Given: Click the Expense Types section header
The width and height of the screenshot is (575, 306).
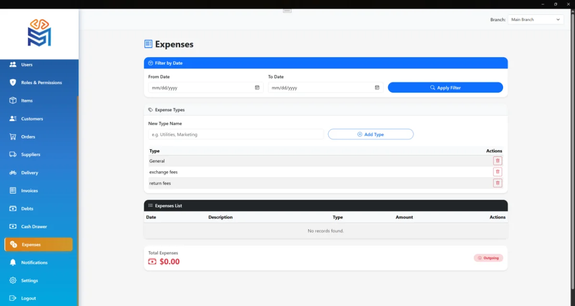Looking at the screenshot, I should click(326, 110).
